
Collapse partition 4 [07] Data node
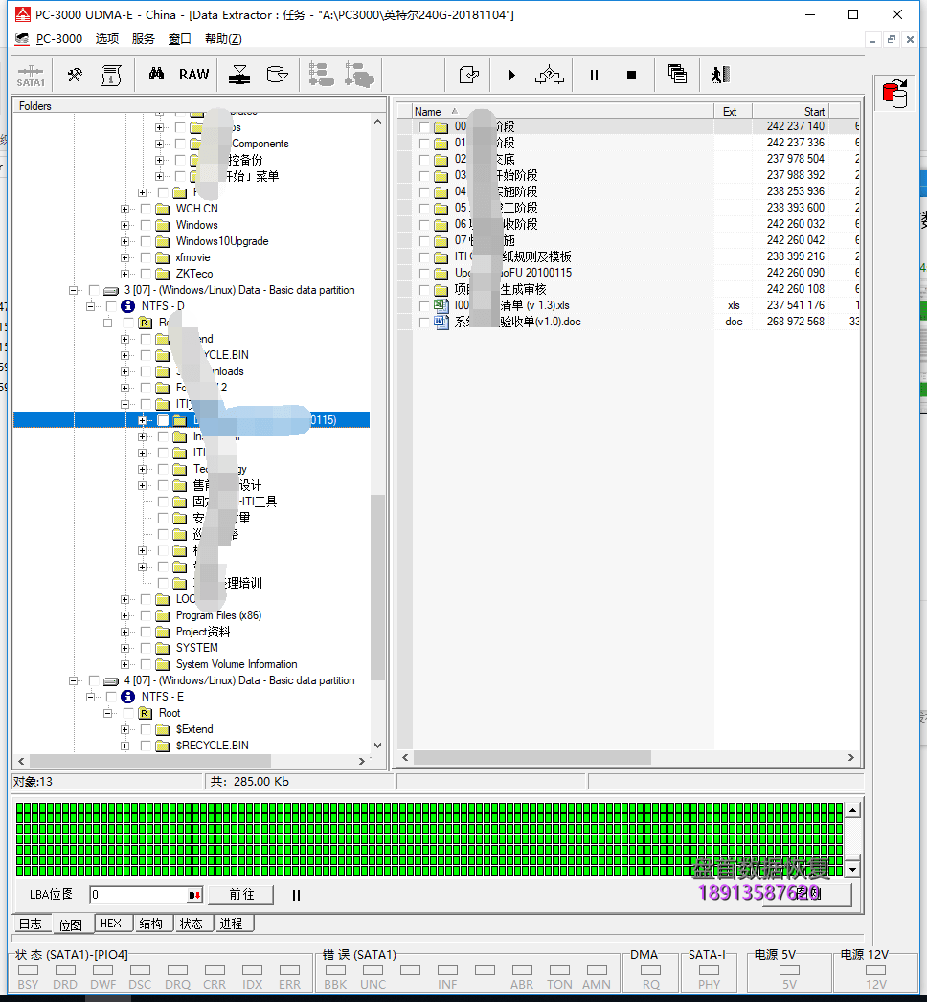click(73, 680)
